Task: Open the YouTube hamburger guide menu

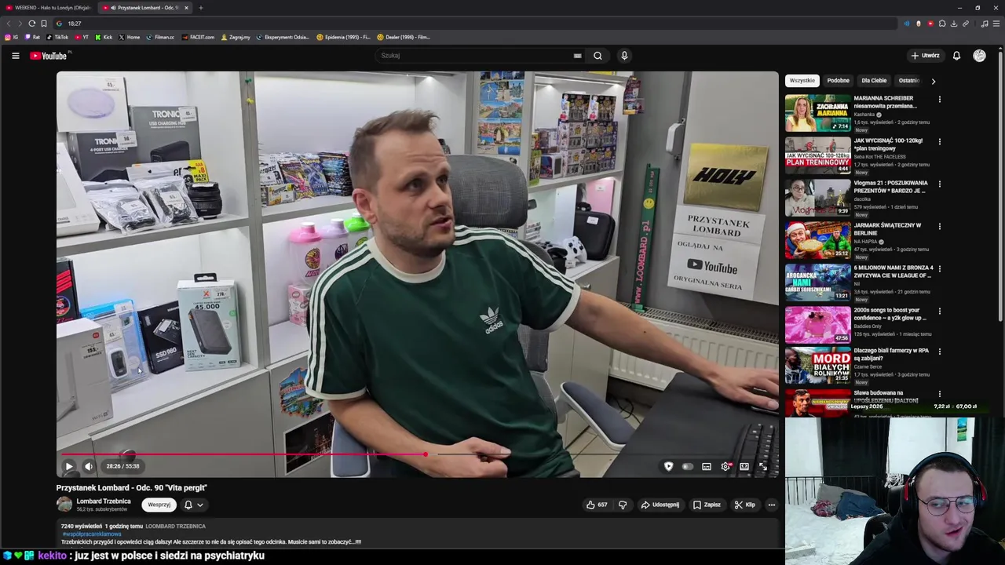Action: (x=15, y=56)
